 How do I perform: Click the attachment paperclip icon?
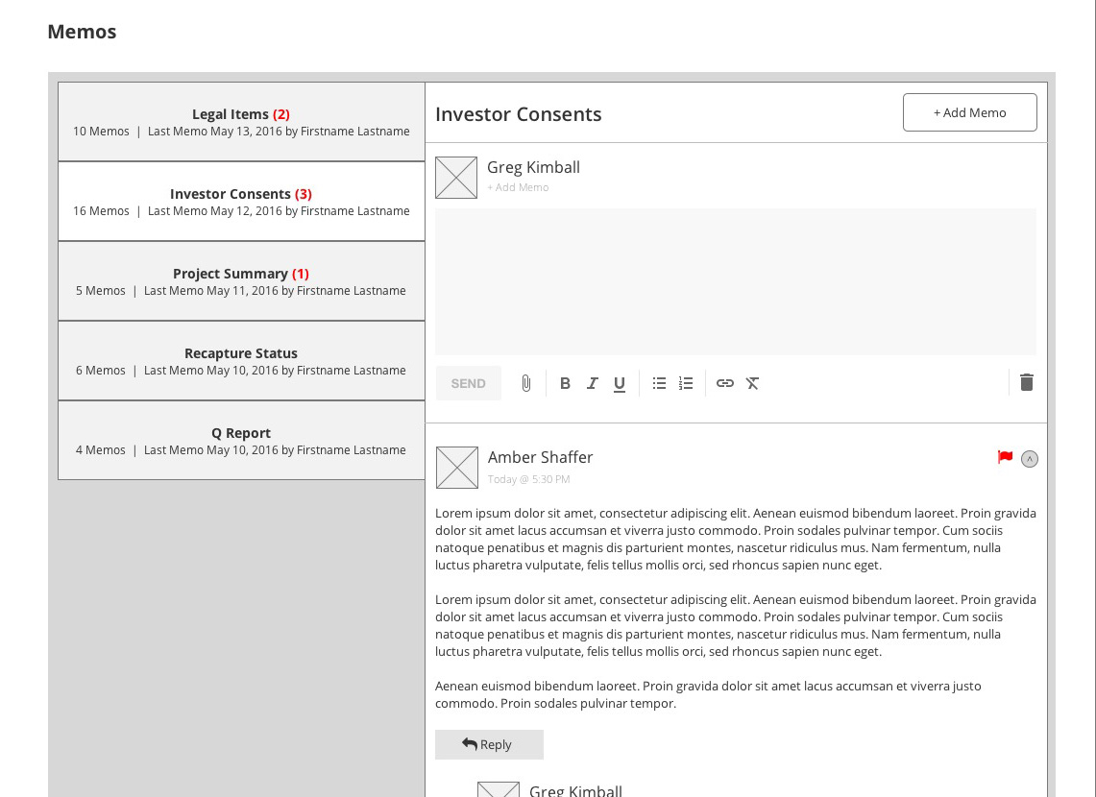point(526,383)
